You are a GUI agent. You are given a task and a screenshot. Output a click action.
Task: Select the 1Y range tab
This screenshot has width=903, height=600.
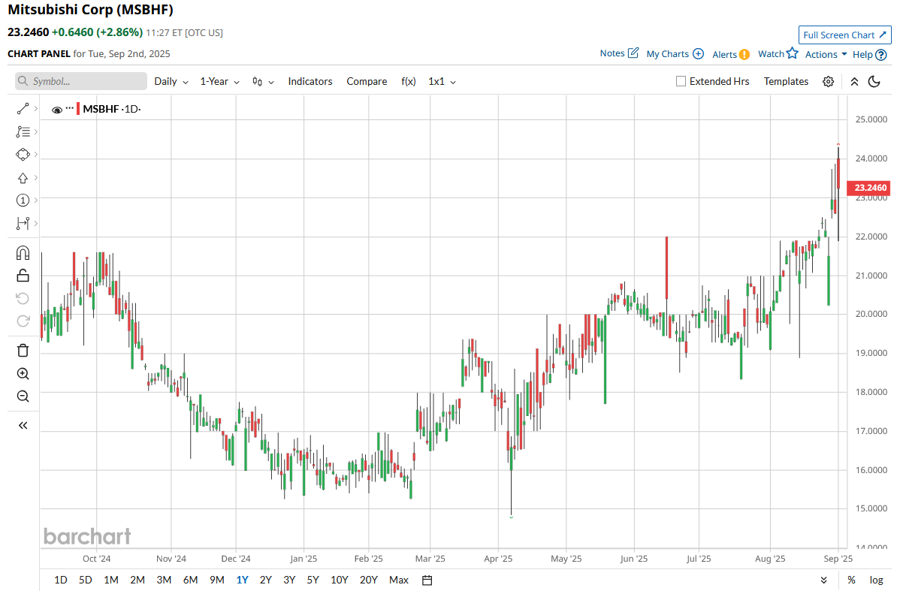242,580
